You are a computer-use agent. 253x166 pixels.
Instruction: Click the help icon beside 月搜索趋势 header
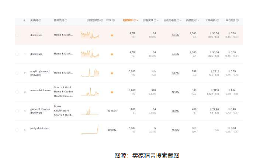[x=101, y=20]
